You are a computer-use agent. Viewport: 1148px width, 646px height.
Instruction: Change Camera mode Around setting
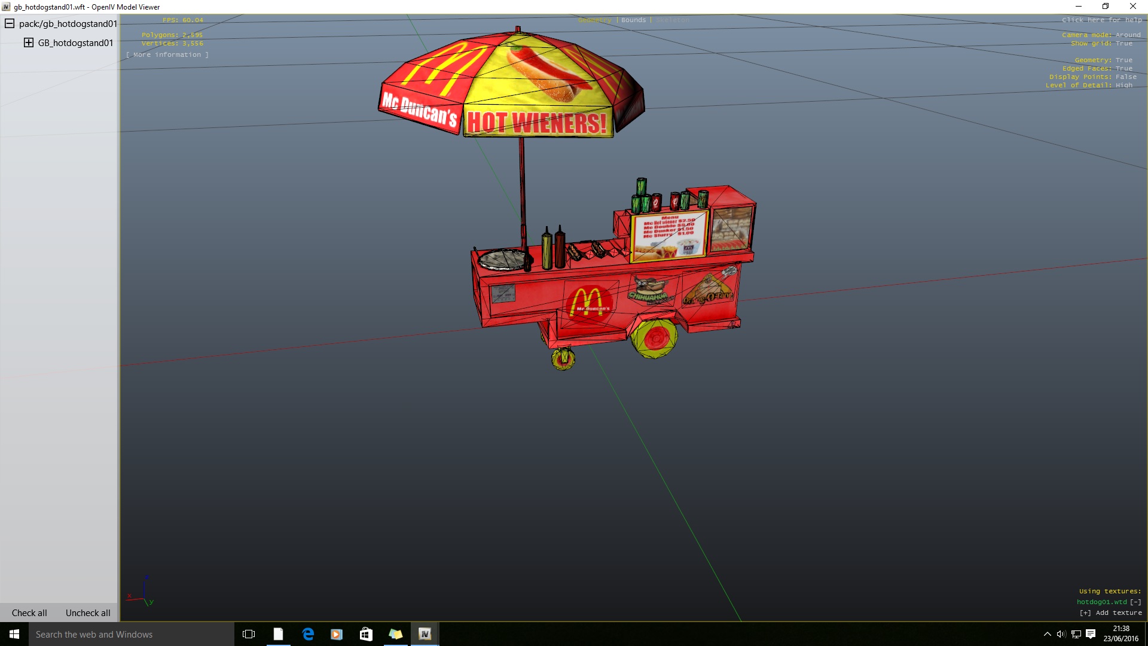1101,35
